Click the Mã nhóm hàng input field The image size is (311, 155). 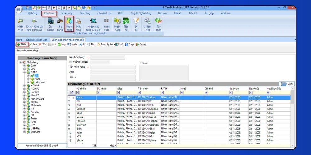pos(108,57)
